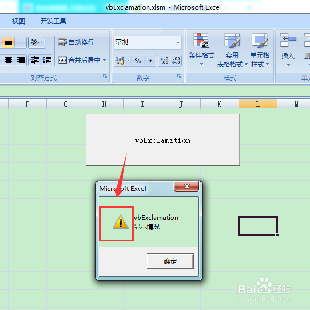Expand the 插入 dropdown arrow
The image size is (310, 310).
pyautogui.click(x=288, y=65)
